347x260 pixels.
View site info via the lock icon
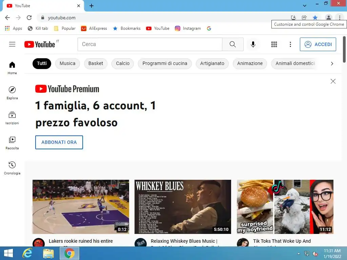coord(43,18)
